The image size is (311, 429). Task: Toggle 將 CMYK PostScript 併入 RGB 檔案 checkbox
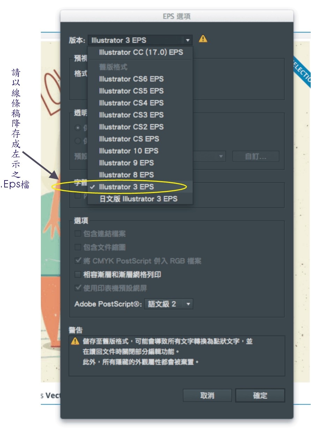click(x=78, y=261)
